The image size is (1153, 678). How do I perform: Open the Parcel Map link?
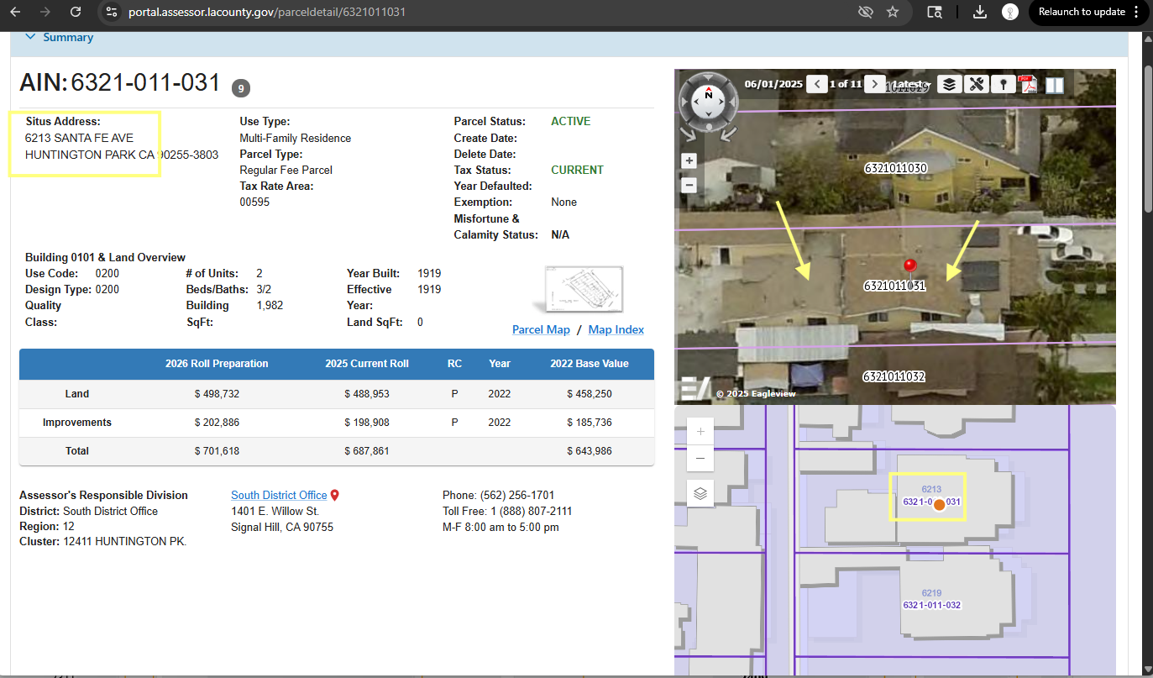click(x=541, y=329)
